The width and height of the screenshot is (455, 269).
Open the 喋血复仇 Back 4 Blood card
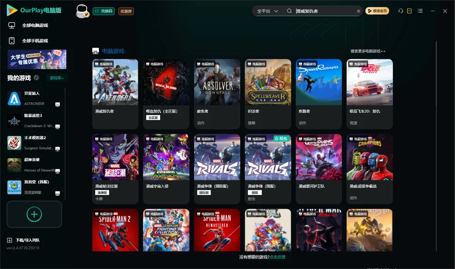click(x=166, y=94)
